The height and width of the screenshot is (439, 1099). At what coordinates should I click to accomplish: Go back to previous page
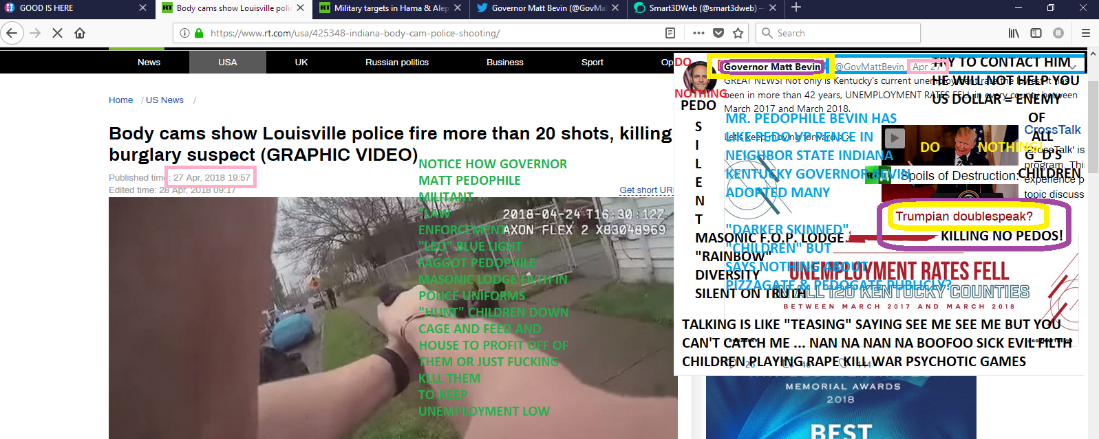point(12,33)
